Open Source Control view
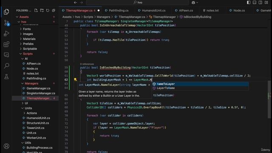 [6, 23]
